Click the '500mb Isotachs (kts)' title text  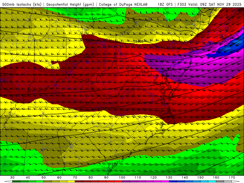click(x=22, y=4)
